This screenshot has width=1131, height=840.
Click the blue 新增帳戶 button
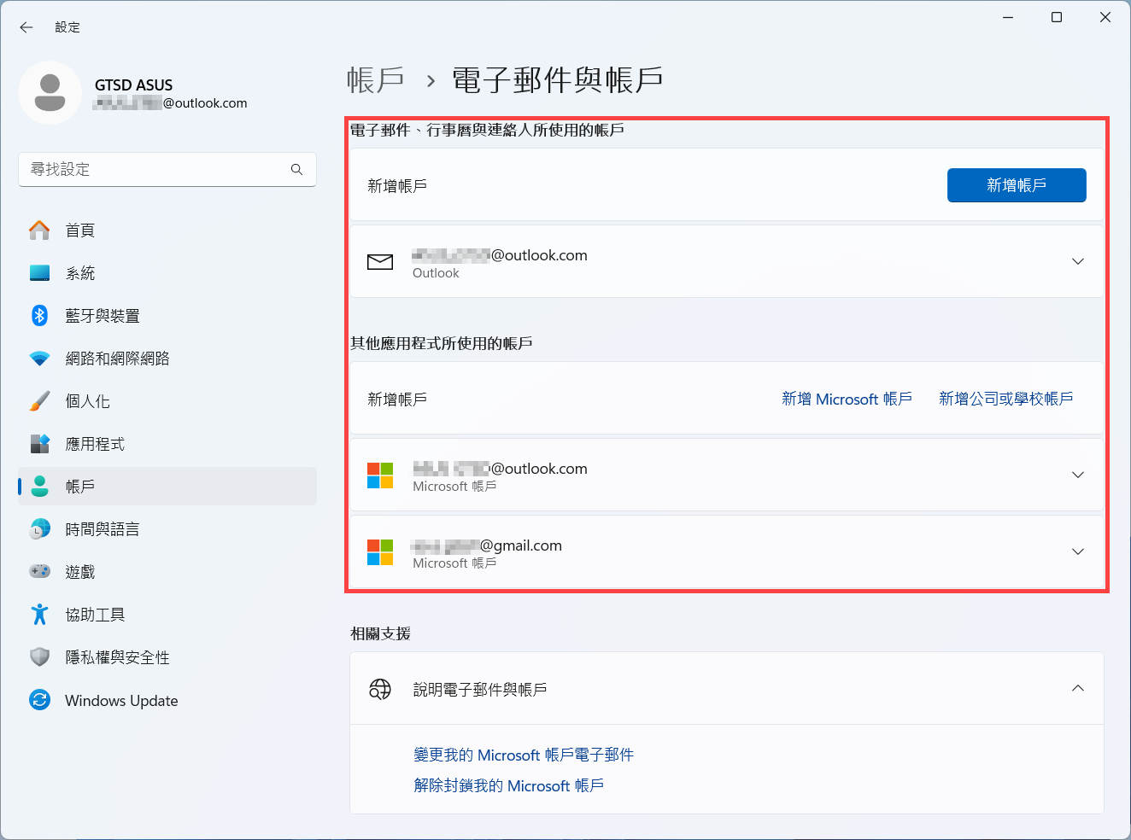click(1017, 185)
